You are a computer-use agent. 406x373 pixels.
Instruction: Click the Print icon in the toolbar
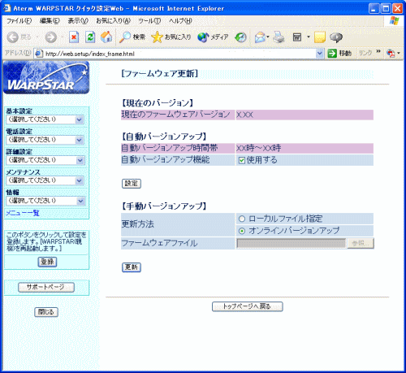pyautogui.click(x=279, y=37)
